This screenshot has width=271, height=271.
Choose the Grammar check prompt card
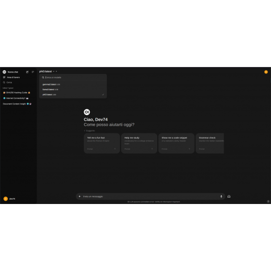click(x=210, y=143)
